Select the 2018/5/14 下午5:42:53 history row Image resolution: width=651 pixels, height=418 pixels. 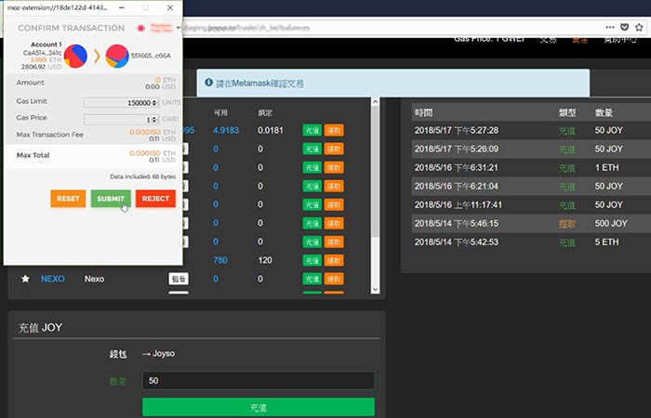531,242
